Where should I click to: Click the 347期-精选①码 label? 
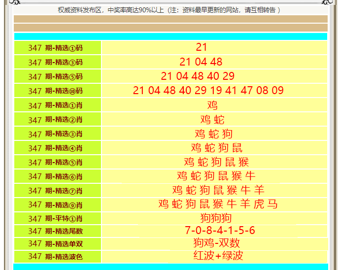[58, 48]
